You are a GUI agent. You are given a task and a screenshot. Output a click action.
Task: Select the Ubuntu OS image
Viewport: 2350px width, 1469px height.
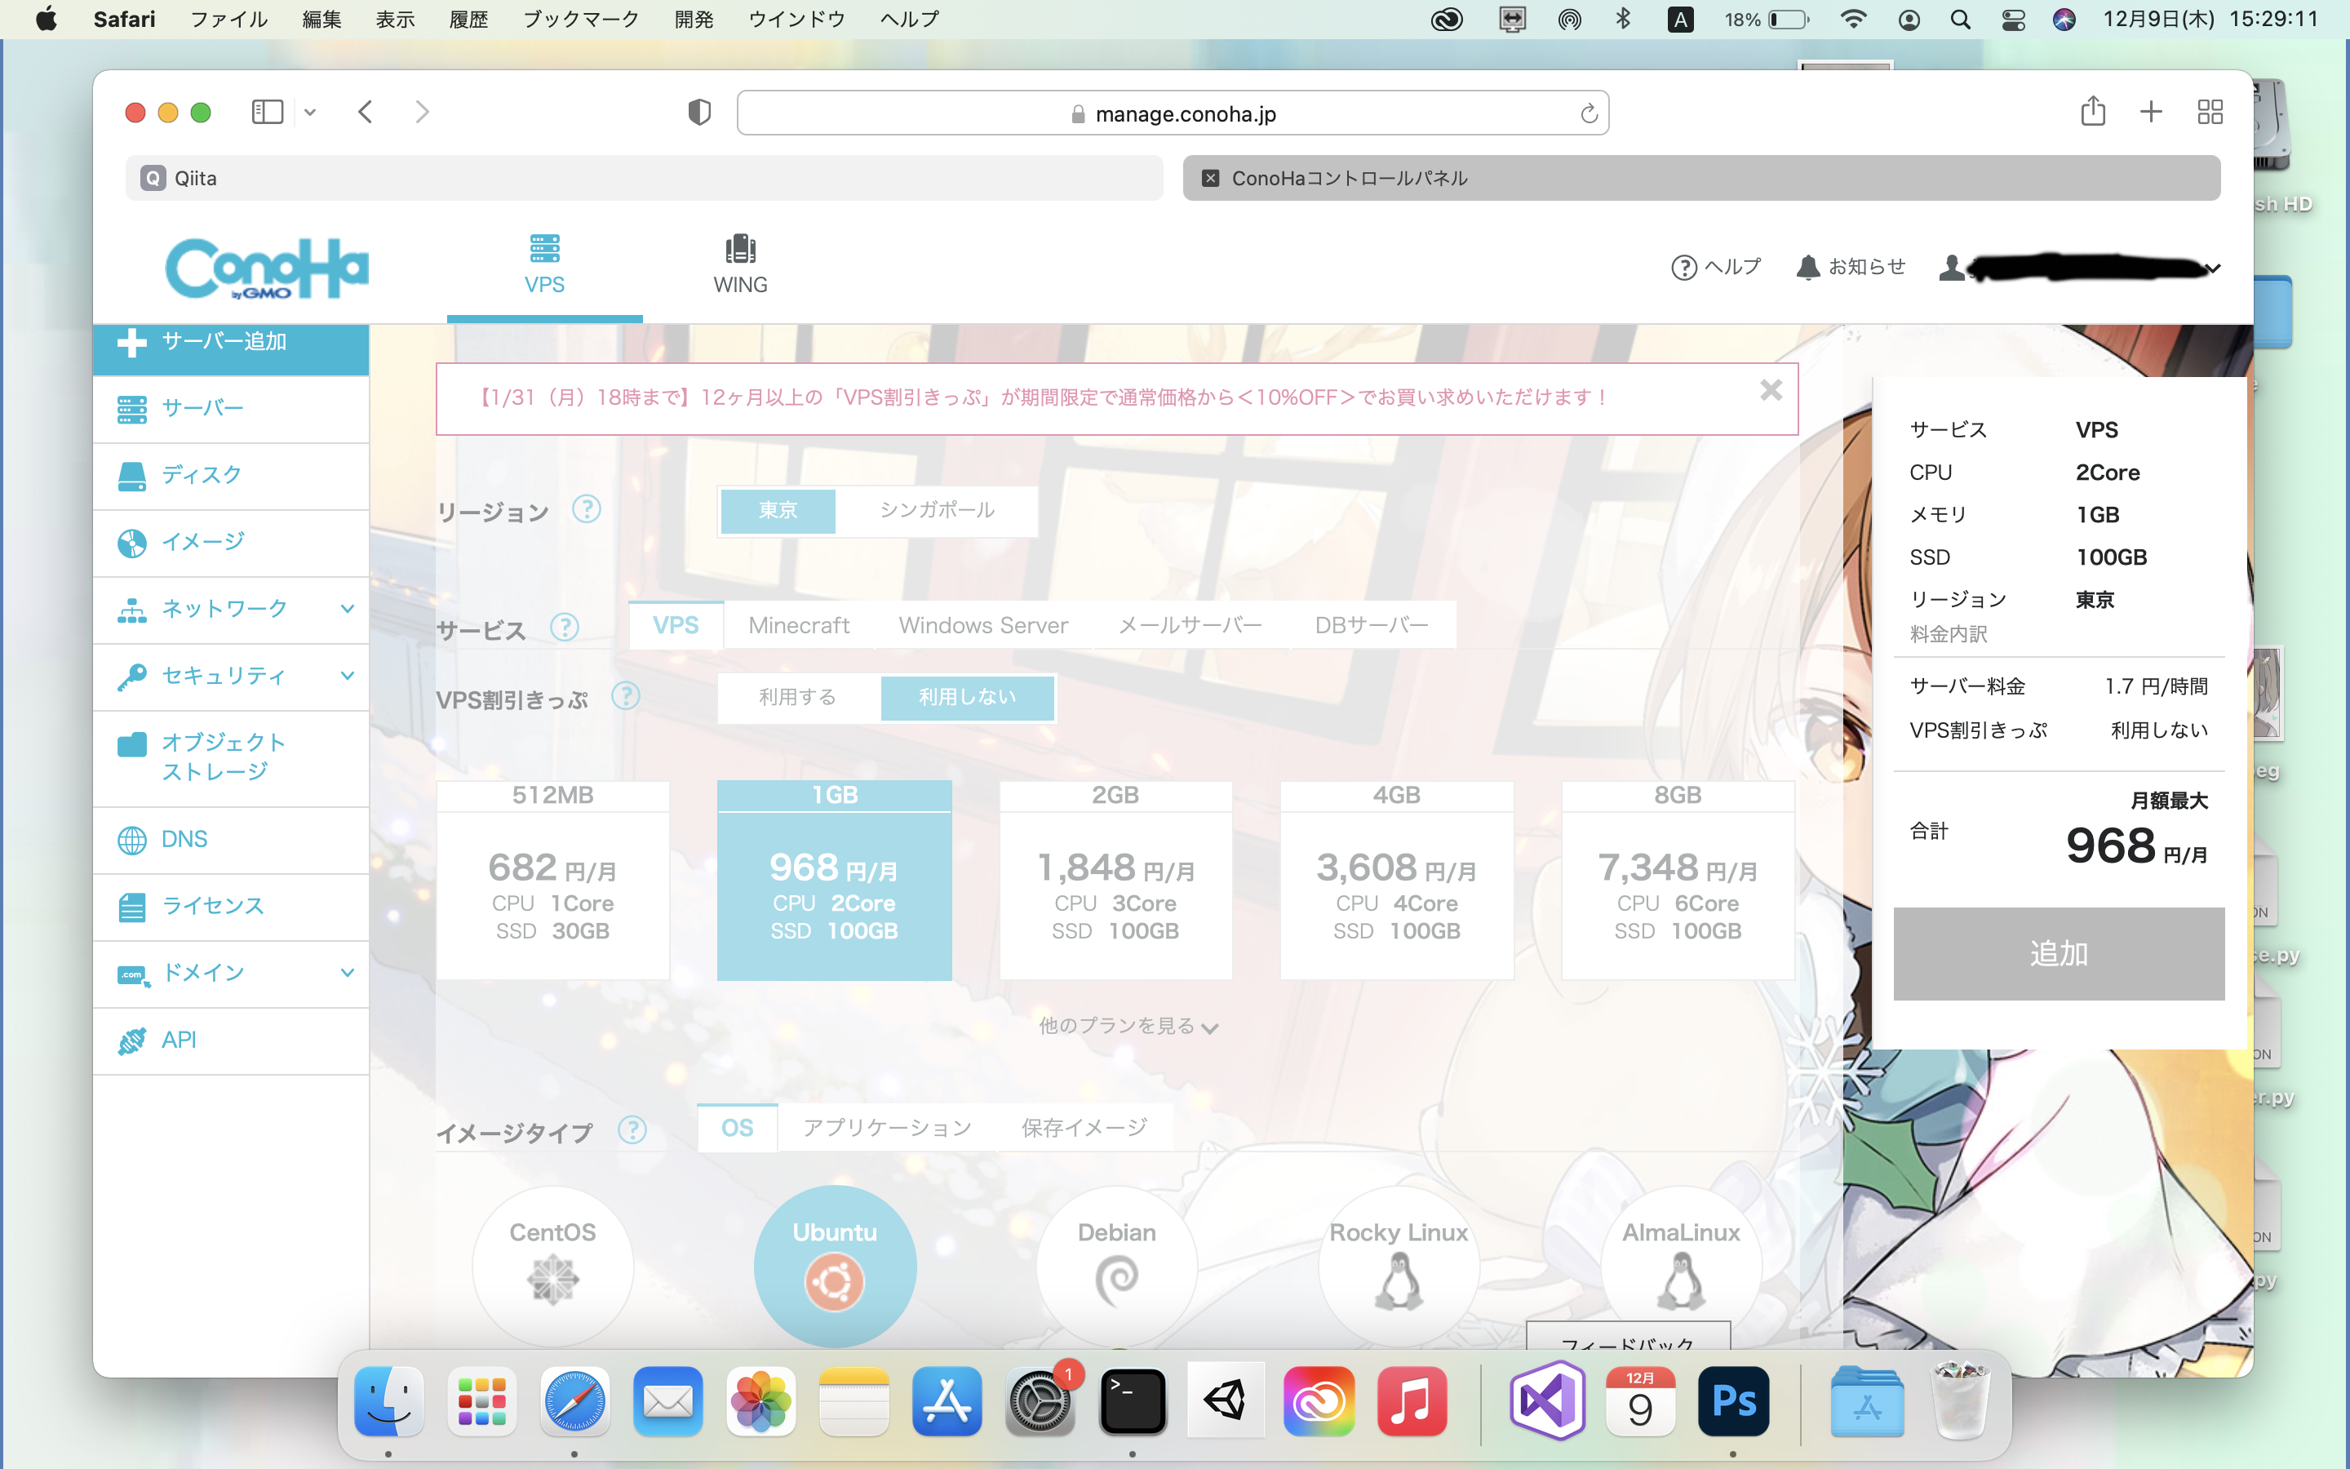834,1265
